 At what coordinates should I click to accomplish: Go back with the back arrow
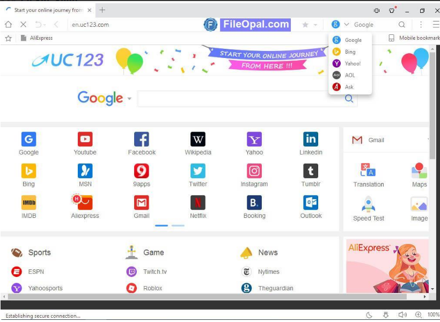click(x=56, y=25)
